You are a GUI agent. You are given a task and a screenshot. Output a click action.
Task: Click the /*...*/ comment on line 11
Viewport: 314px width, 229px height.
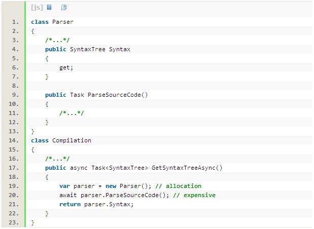tap(71, 113)
